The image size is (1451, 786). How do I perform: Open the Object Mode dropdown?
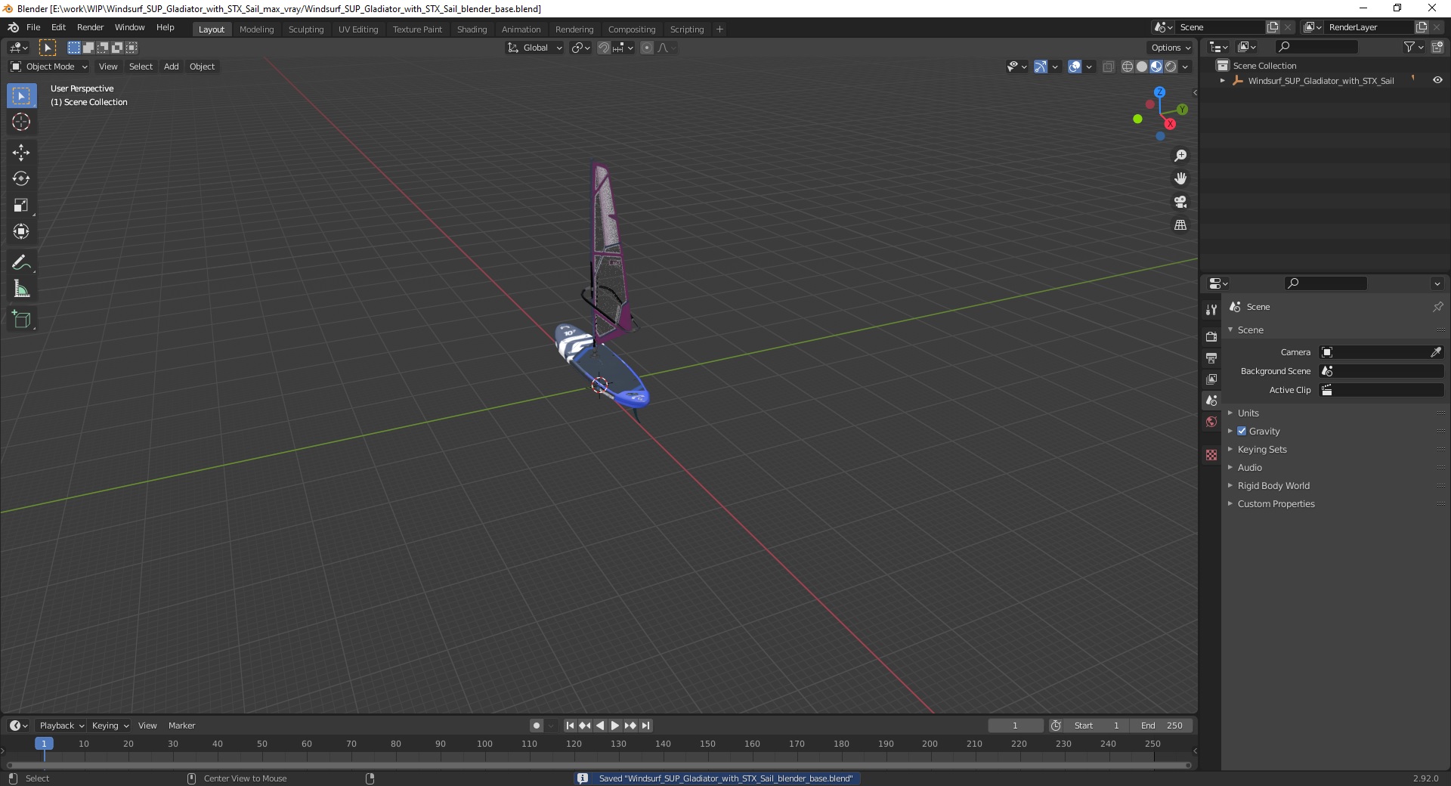[49, 67]
